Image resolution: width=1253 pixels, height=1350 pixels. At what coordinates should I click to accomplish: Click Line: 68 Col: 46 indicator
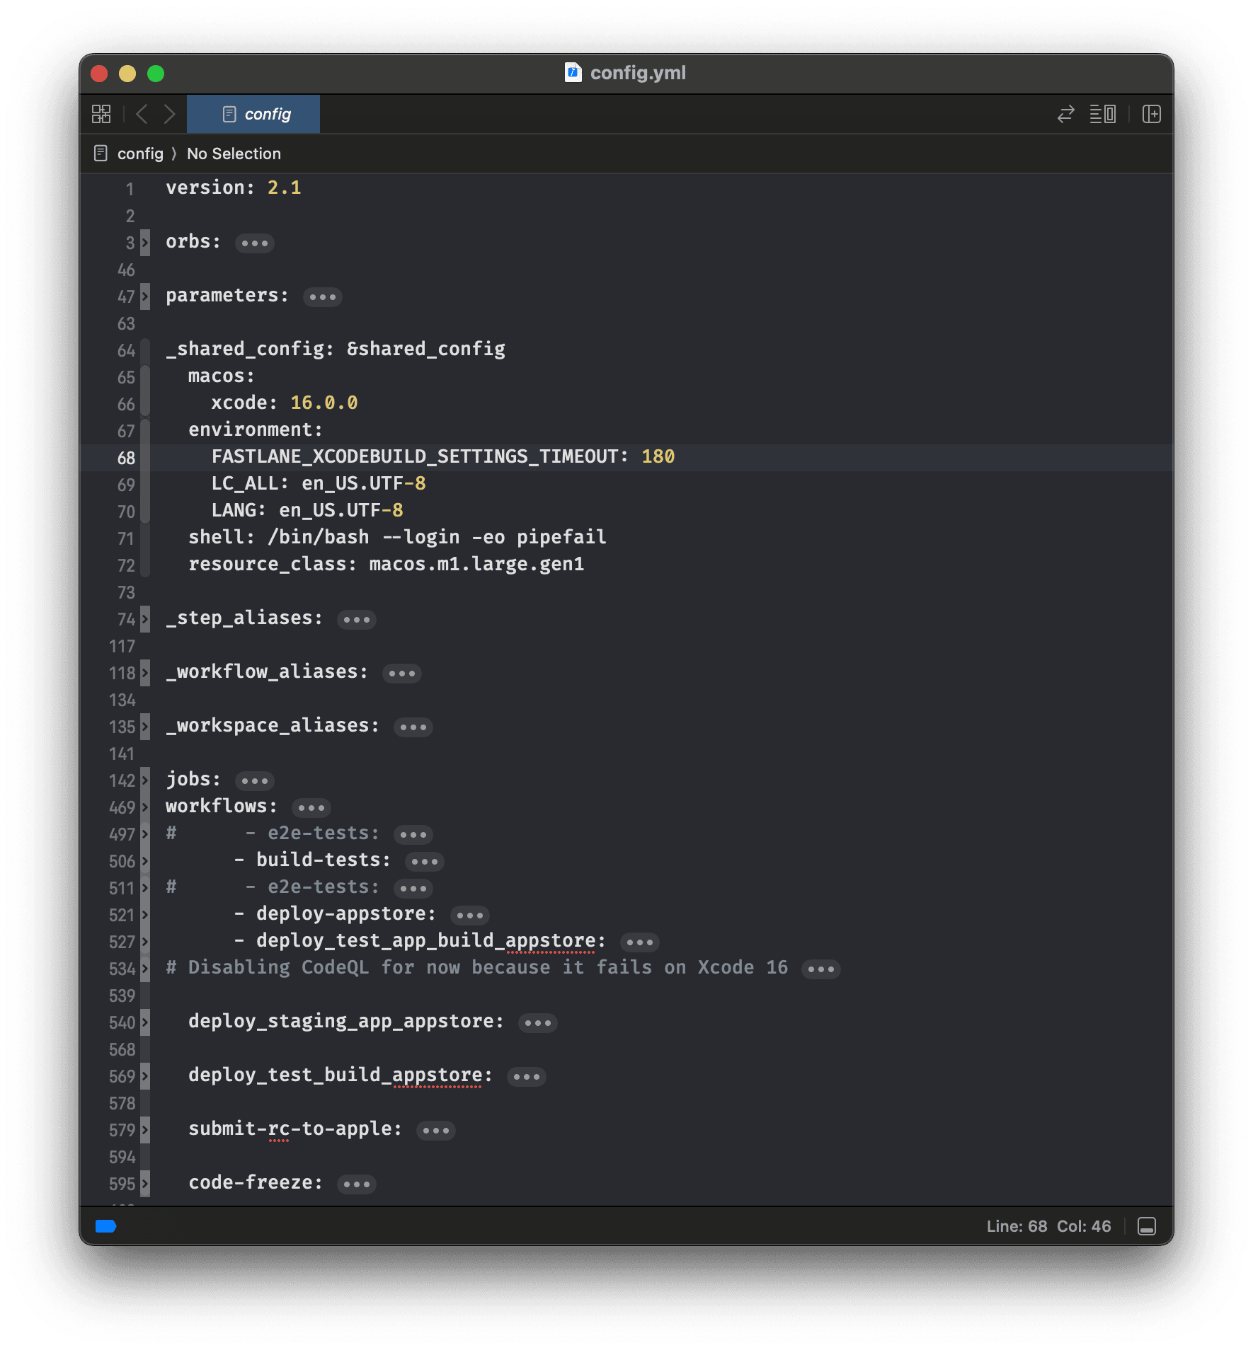[1048, 1226]
